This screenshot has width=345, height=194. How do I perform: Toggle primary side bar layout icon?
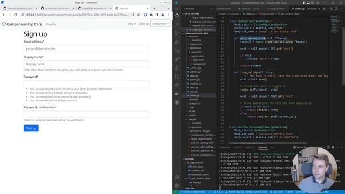(304, 3)
